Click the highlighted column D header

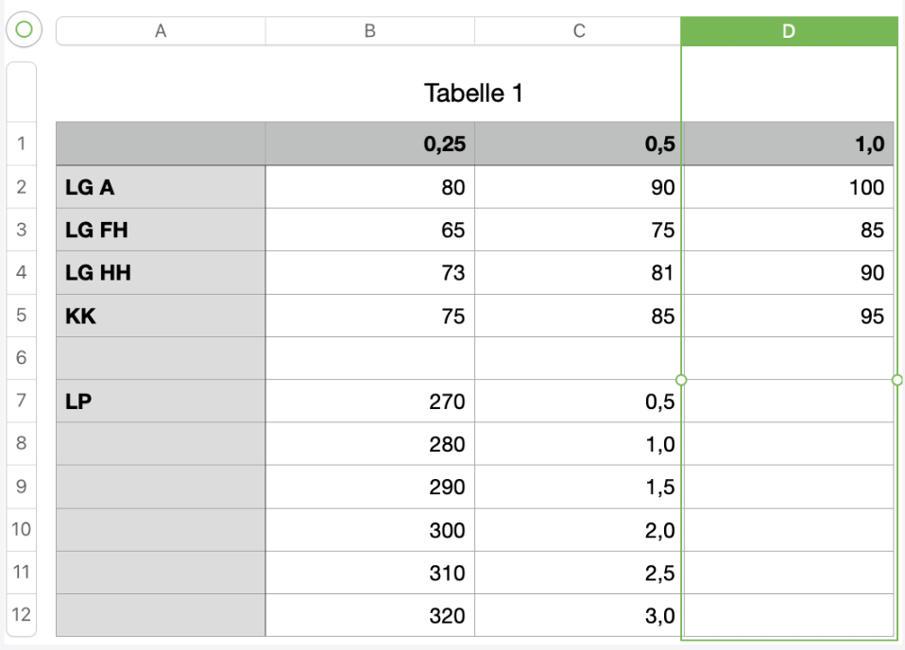[x=788, y=31]
